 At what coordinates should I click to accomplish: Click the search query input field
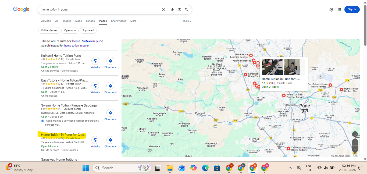click(x=99, y=9)
